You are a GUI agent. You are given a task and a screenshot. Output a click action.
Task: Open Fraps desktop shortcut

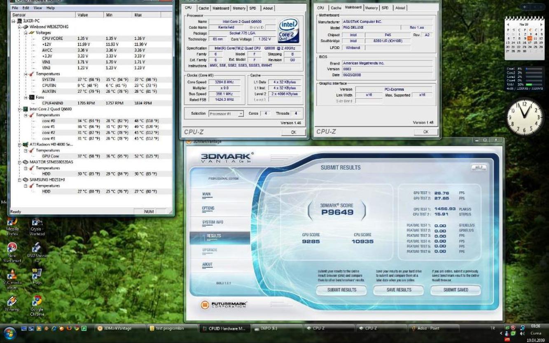[37, 277]
